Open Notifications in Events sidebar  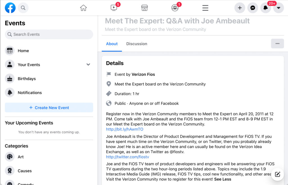(x=49, y=92)
